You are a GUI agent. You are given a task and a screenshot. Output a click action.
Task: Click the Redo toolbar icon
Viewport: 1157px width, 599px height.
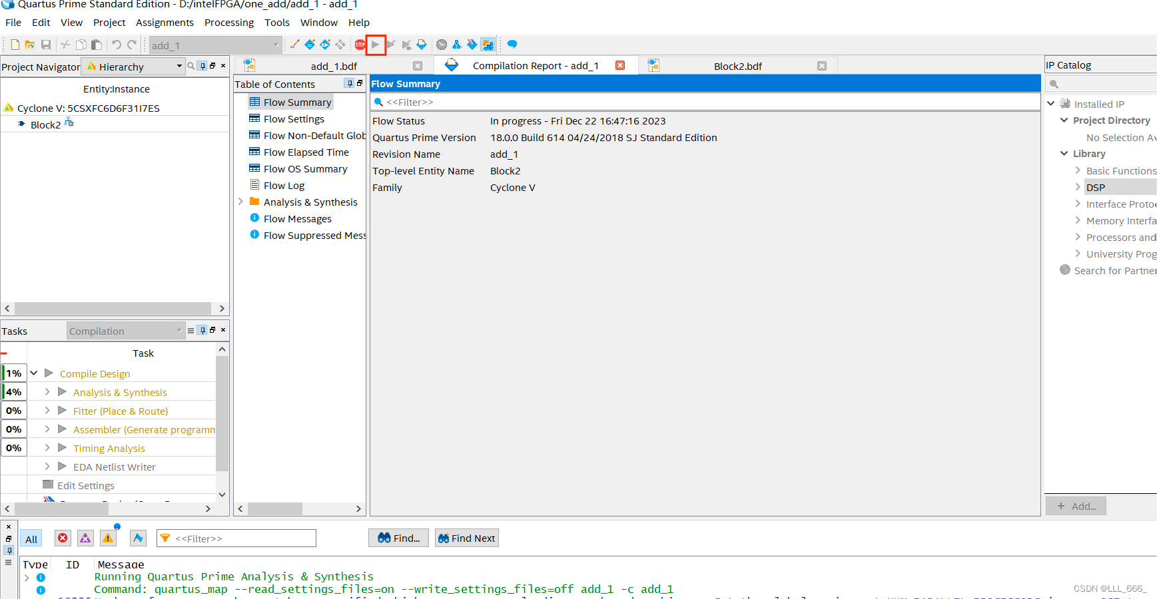point(132,45)
